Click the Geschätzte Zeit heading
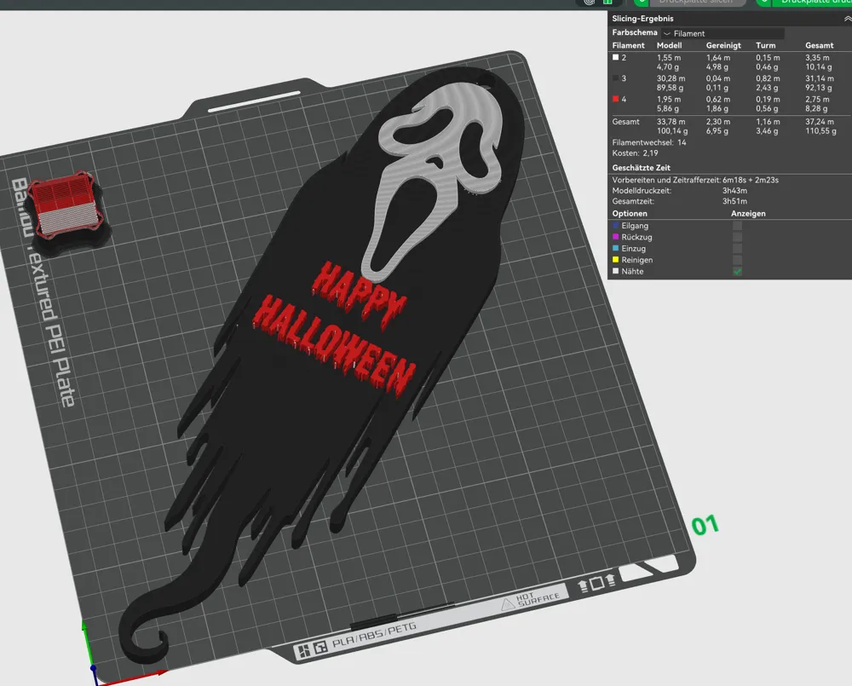Image resolution: width=852 pixels, height=686 pixels. coord(642,168)
